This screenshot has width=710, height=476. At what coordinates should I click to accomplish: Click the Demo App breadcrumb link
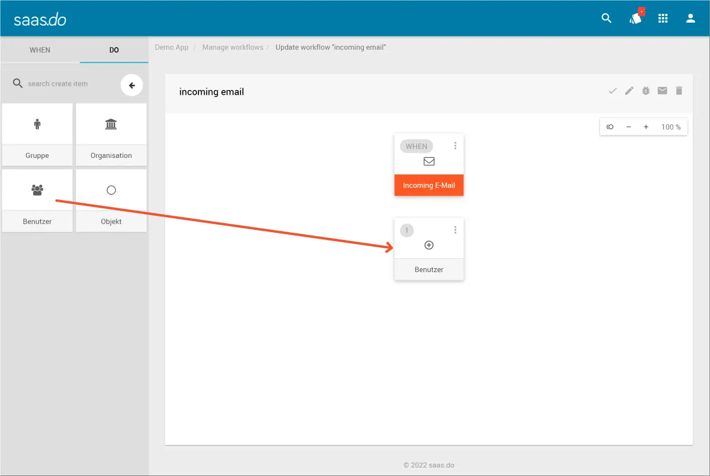coord(171,47)
